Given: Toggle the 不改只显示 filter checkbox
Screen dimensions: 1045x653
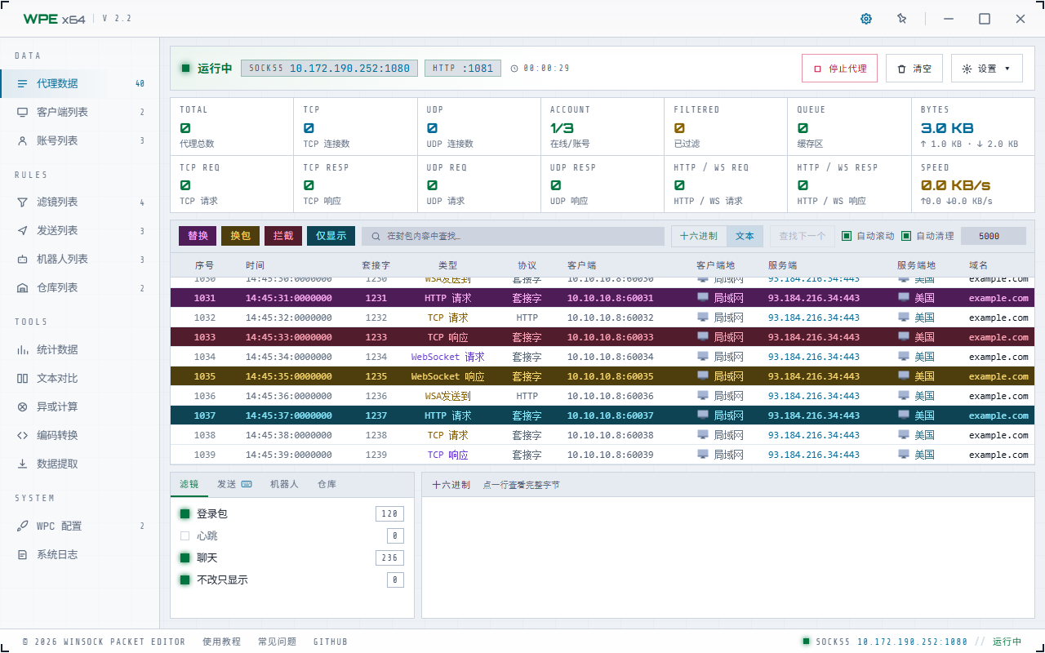Looking at the screenshot, I should [x=185, y=580].
